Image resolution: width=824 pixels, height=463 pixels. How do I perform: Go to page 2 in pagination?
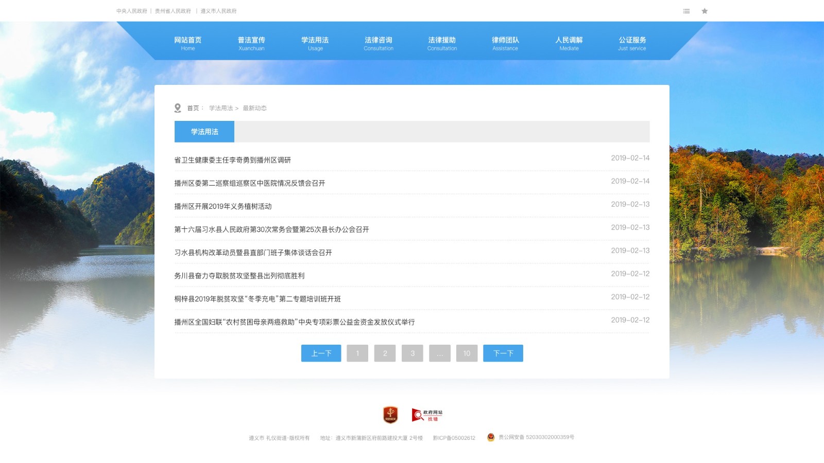385,353
